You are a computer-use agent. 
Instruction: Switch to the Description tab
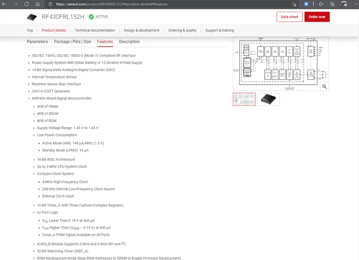pos(130,42)
